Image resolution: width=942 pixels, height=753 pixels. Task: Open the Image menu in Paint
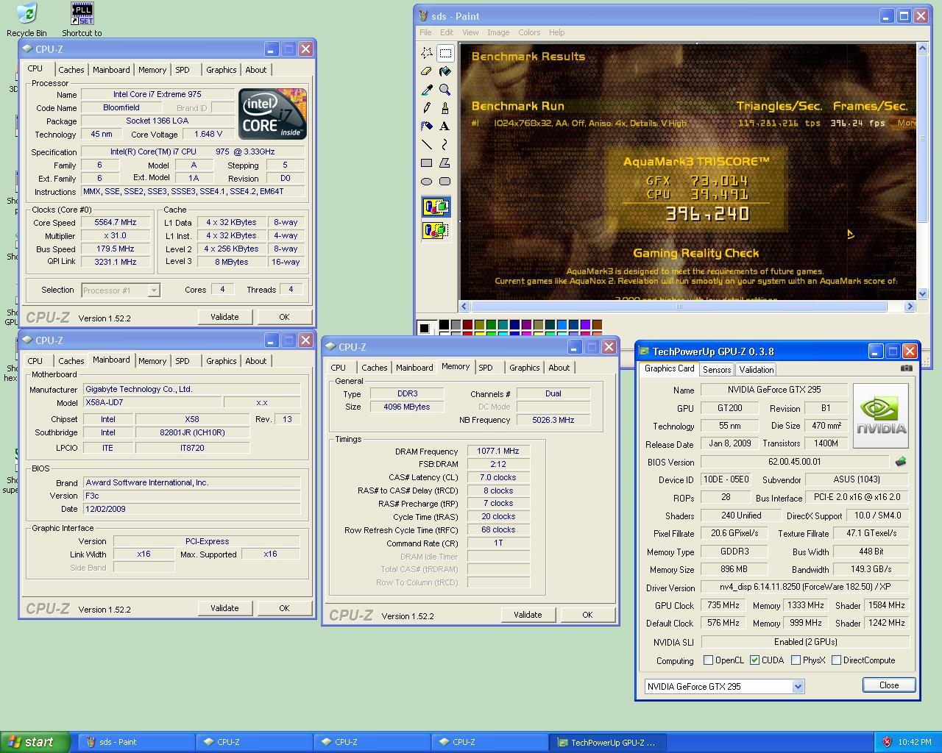(x=498, y=32)
